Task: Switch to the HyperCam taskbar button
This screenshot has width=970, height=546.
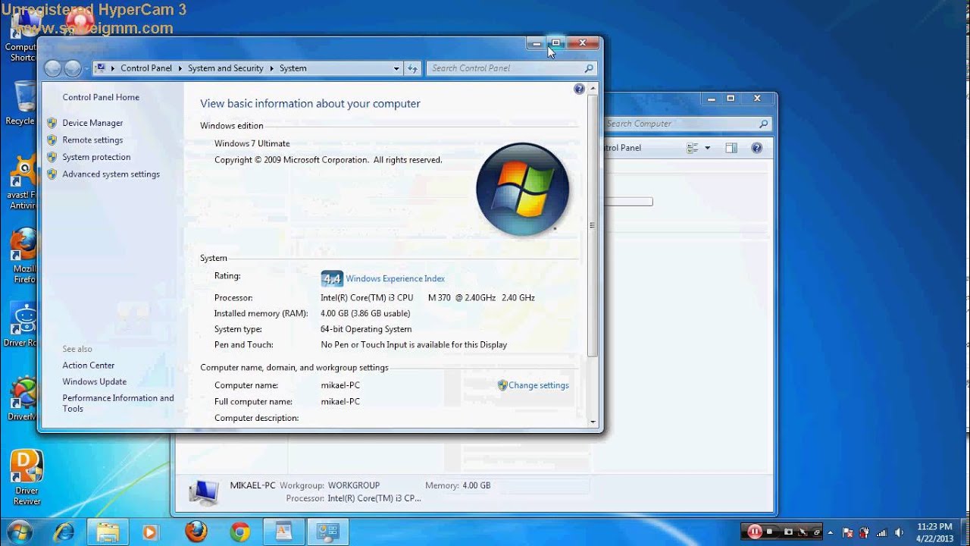Action: tap(283, 532)
